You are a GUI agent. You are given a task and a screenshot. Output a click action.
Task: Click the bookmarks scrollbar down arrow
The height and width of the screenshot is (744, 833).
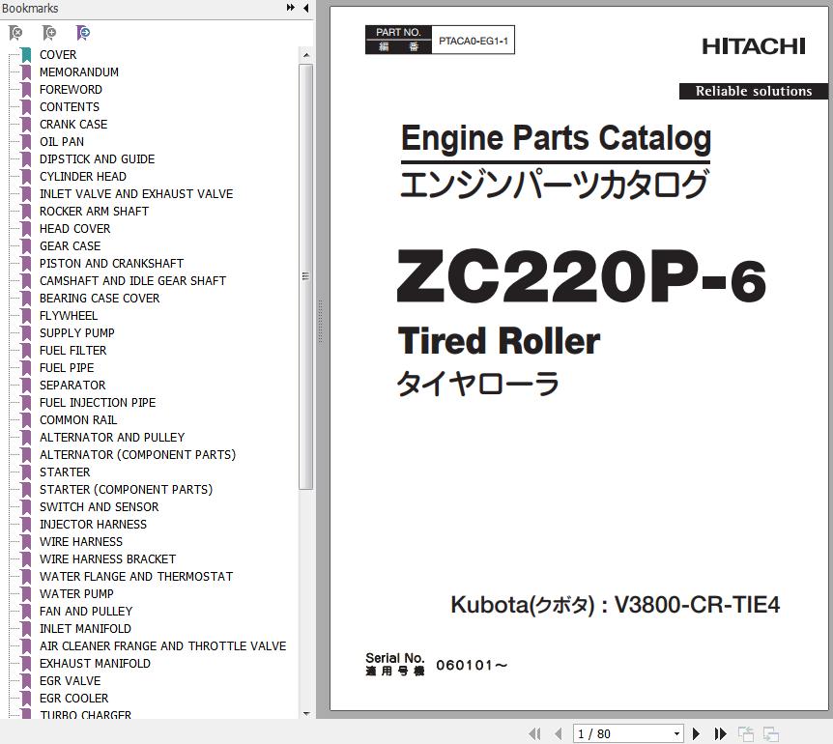pos(306,713)
